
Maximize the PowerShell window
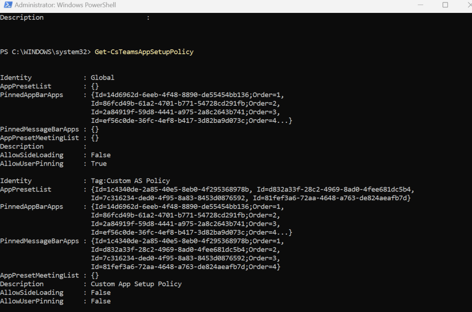445,5
